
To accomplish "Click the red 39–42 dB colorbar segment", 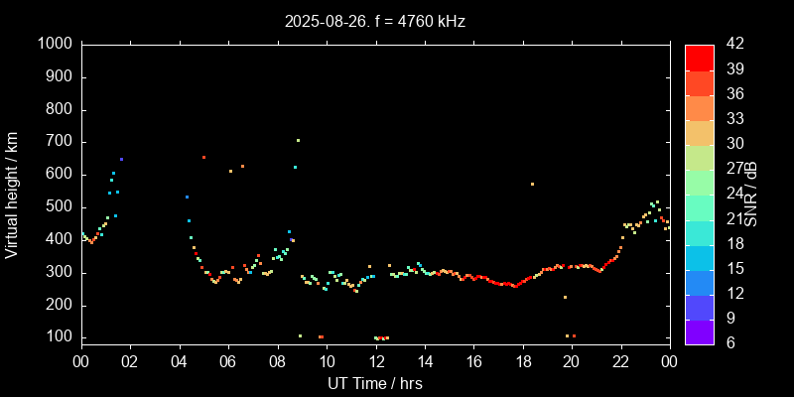I will 700,58.
